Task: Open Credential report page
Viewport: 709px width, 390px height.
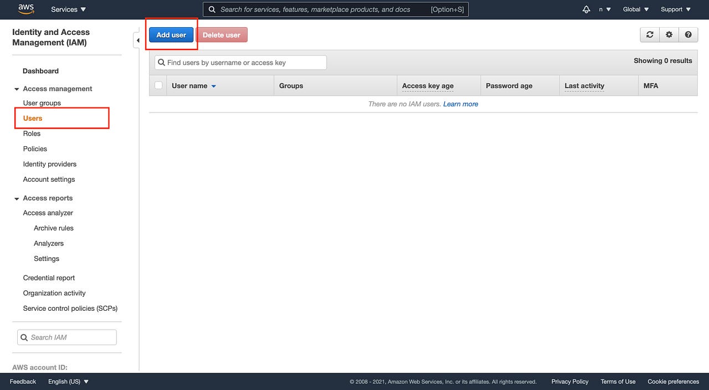Action: click(x=49, y=278)
